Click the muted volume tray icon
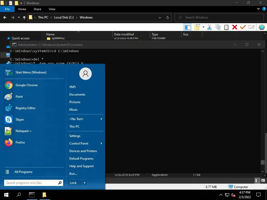Image resolution: width=267 pixels, height=200 pixels. 233,195
